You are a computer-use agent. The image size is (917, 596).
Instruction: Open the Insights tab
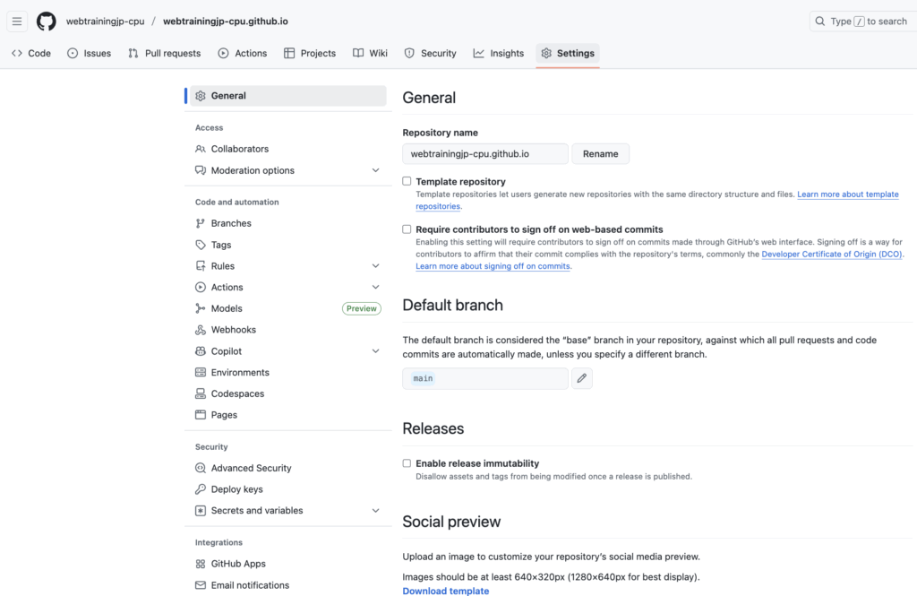(x=498, y=53)
